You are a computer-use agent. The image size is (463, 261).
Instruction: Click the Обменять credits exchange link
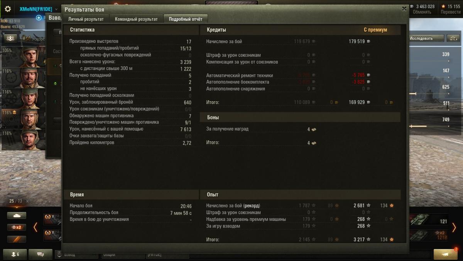(x=422, y=12)
